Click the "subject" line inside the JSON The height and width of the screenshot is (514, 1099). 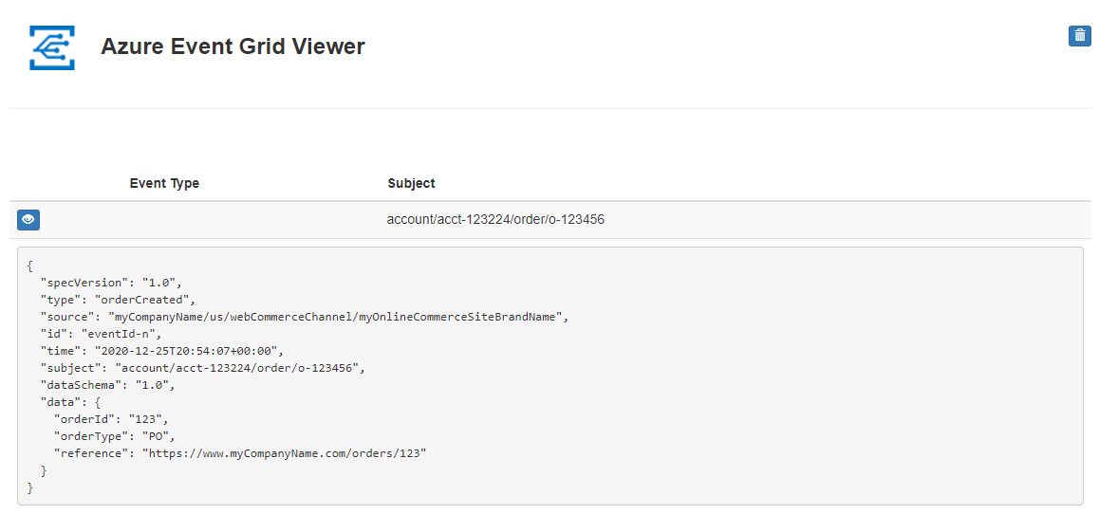point(203,368)
